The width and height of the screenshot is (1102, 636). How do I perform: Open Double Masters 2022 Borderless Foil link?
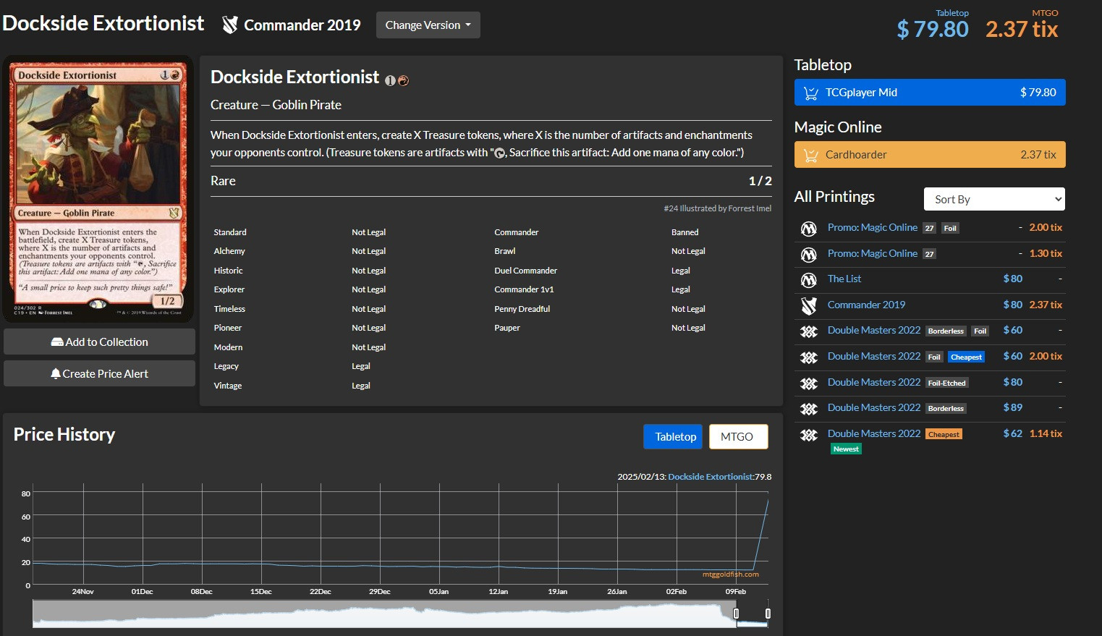tap(874, 330)
